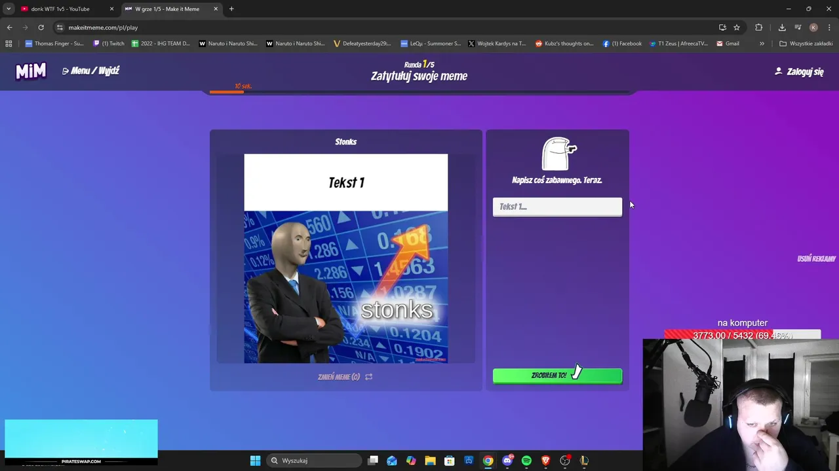
Task: Open Chrome extensions menu
Action: pyautogui.click(x=758, y=27)
